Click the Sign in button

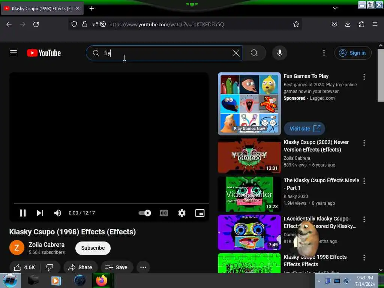click(x=353, y=53)
